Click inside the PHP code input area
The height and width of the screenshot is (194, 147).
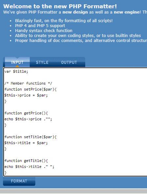pyautogui.click(x=75, y=122)
